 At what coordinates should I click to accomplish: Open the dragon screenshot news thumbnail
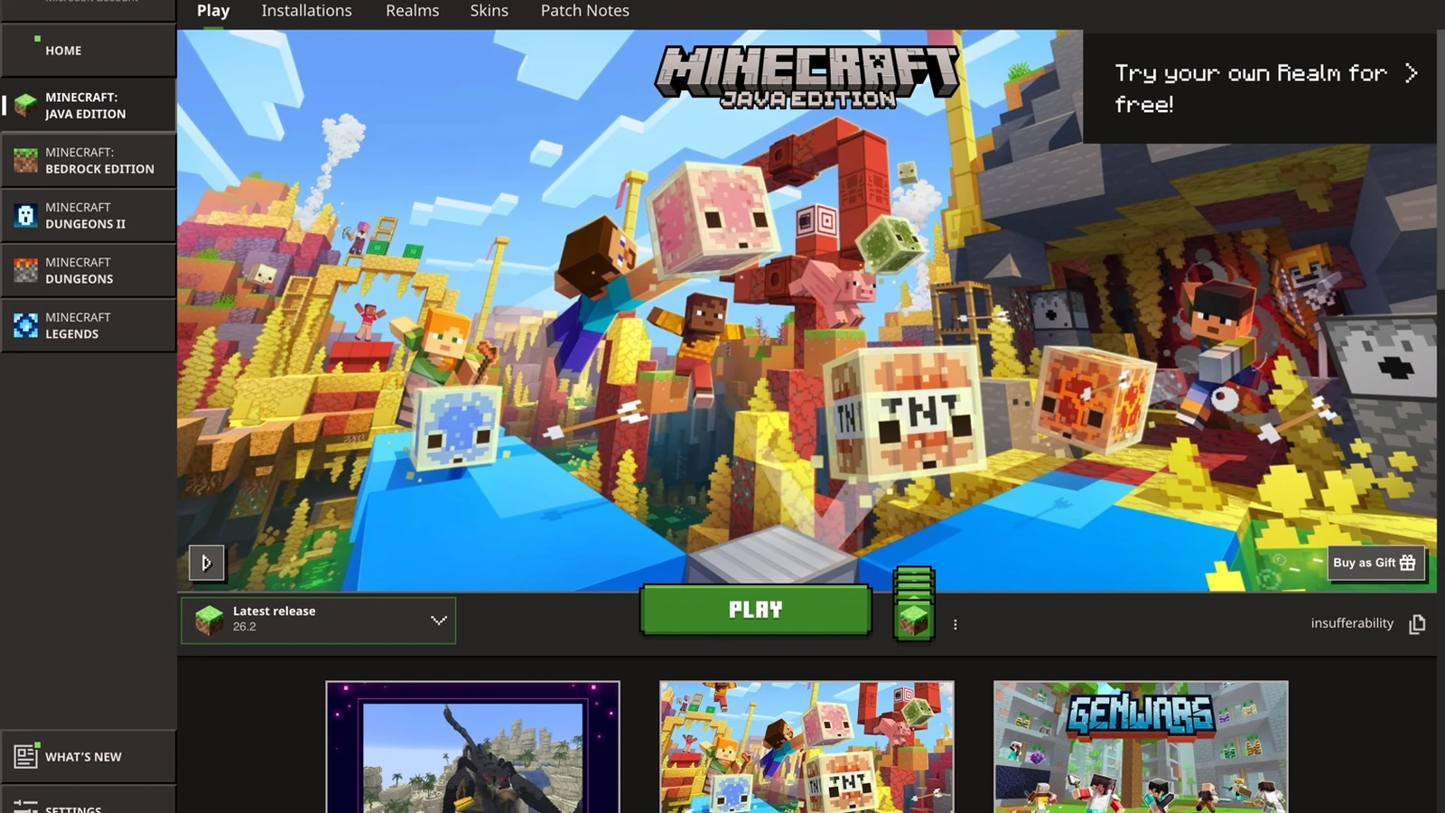(x=472, y=747)
